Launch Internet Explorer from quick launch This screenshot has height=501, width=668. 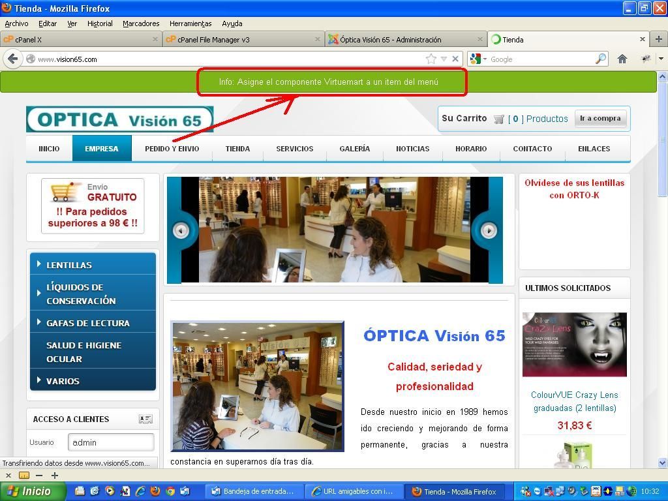click(x=140, y=491)
